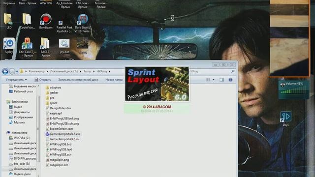The width and height of the screenshot is (315, 177).
Task: Expand breadcrumb arrow after HVProg
Action: tap(109, 71)
